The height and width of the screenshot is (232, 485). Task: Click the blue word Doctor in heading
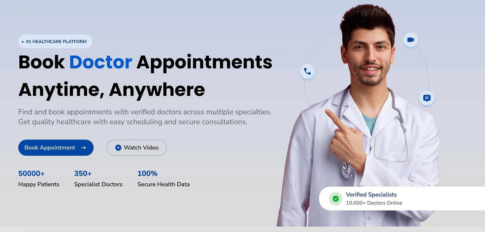pos(101,62)
